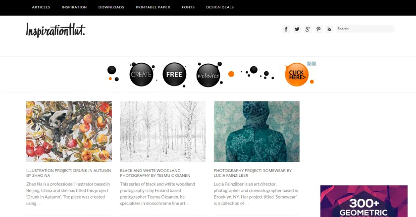Open the Pinterest social icon
This screenshot has width=416, height=217.
[318, 29]
